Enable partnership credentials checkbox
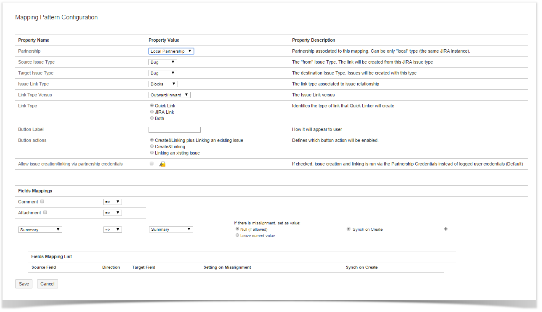The width and height of the screenshot is (542, 312). (x=151, y=164)
